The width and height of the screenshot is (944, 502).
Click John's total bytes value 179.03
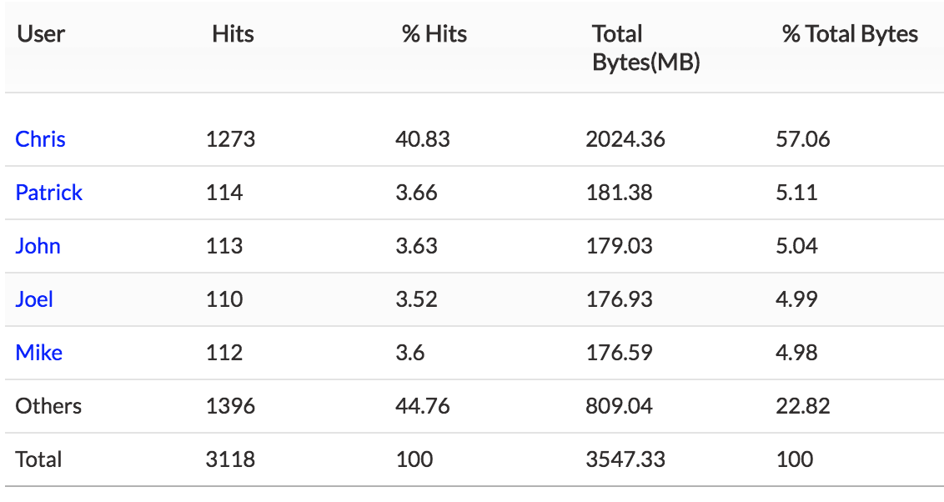(619, 246)
